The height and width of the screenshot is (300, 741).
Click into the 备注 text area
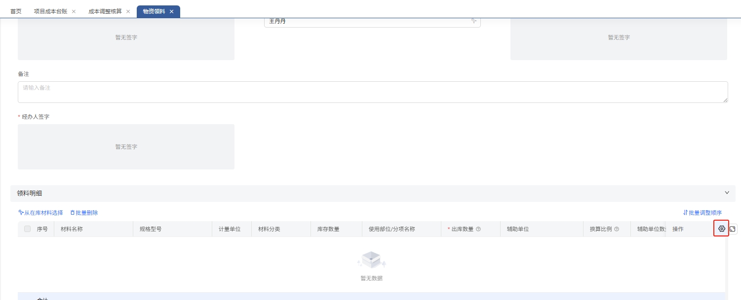(x=373, y=92)
